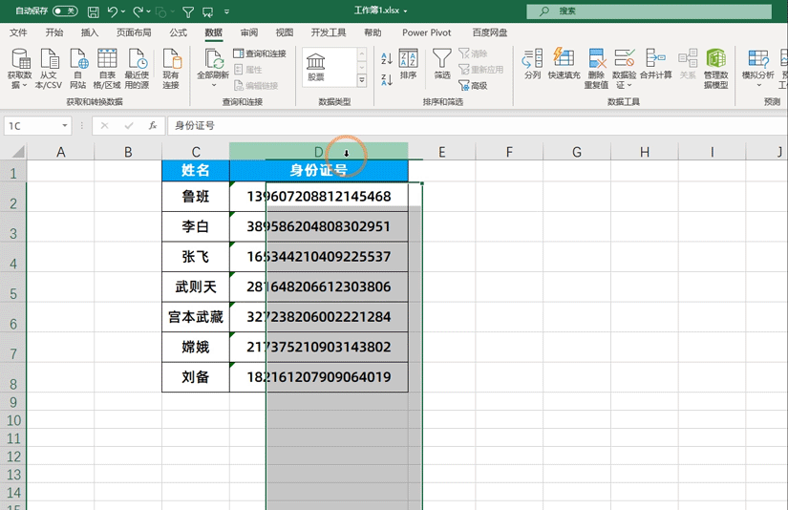
Task: Click the Advanced (高级) filter button
Action: tap(473, 85)
